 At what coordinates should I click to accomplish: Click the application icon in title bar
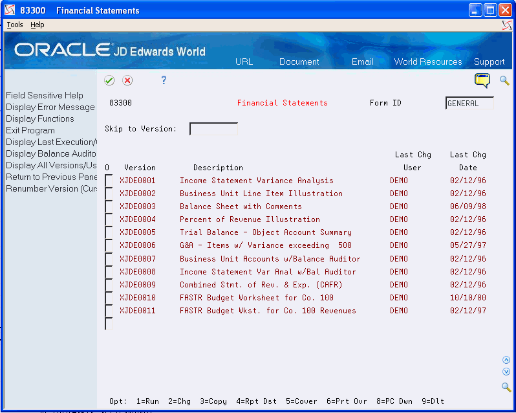10,10
